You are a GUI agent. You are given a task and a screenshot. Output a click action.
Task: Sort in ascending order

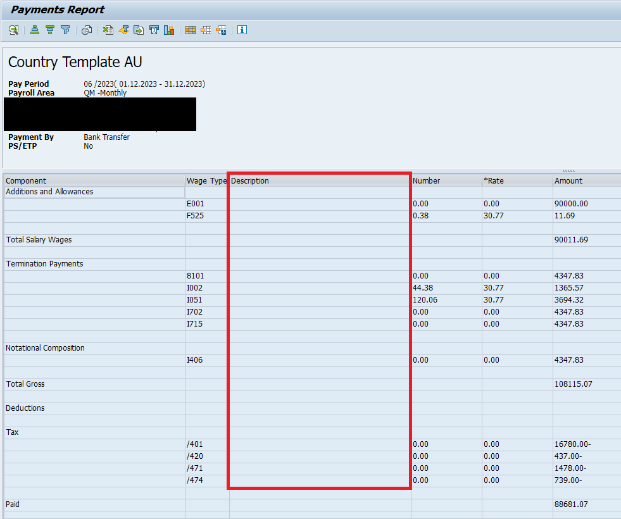click(35, 30)
